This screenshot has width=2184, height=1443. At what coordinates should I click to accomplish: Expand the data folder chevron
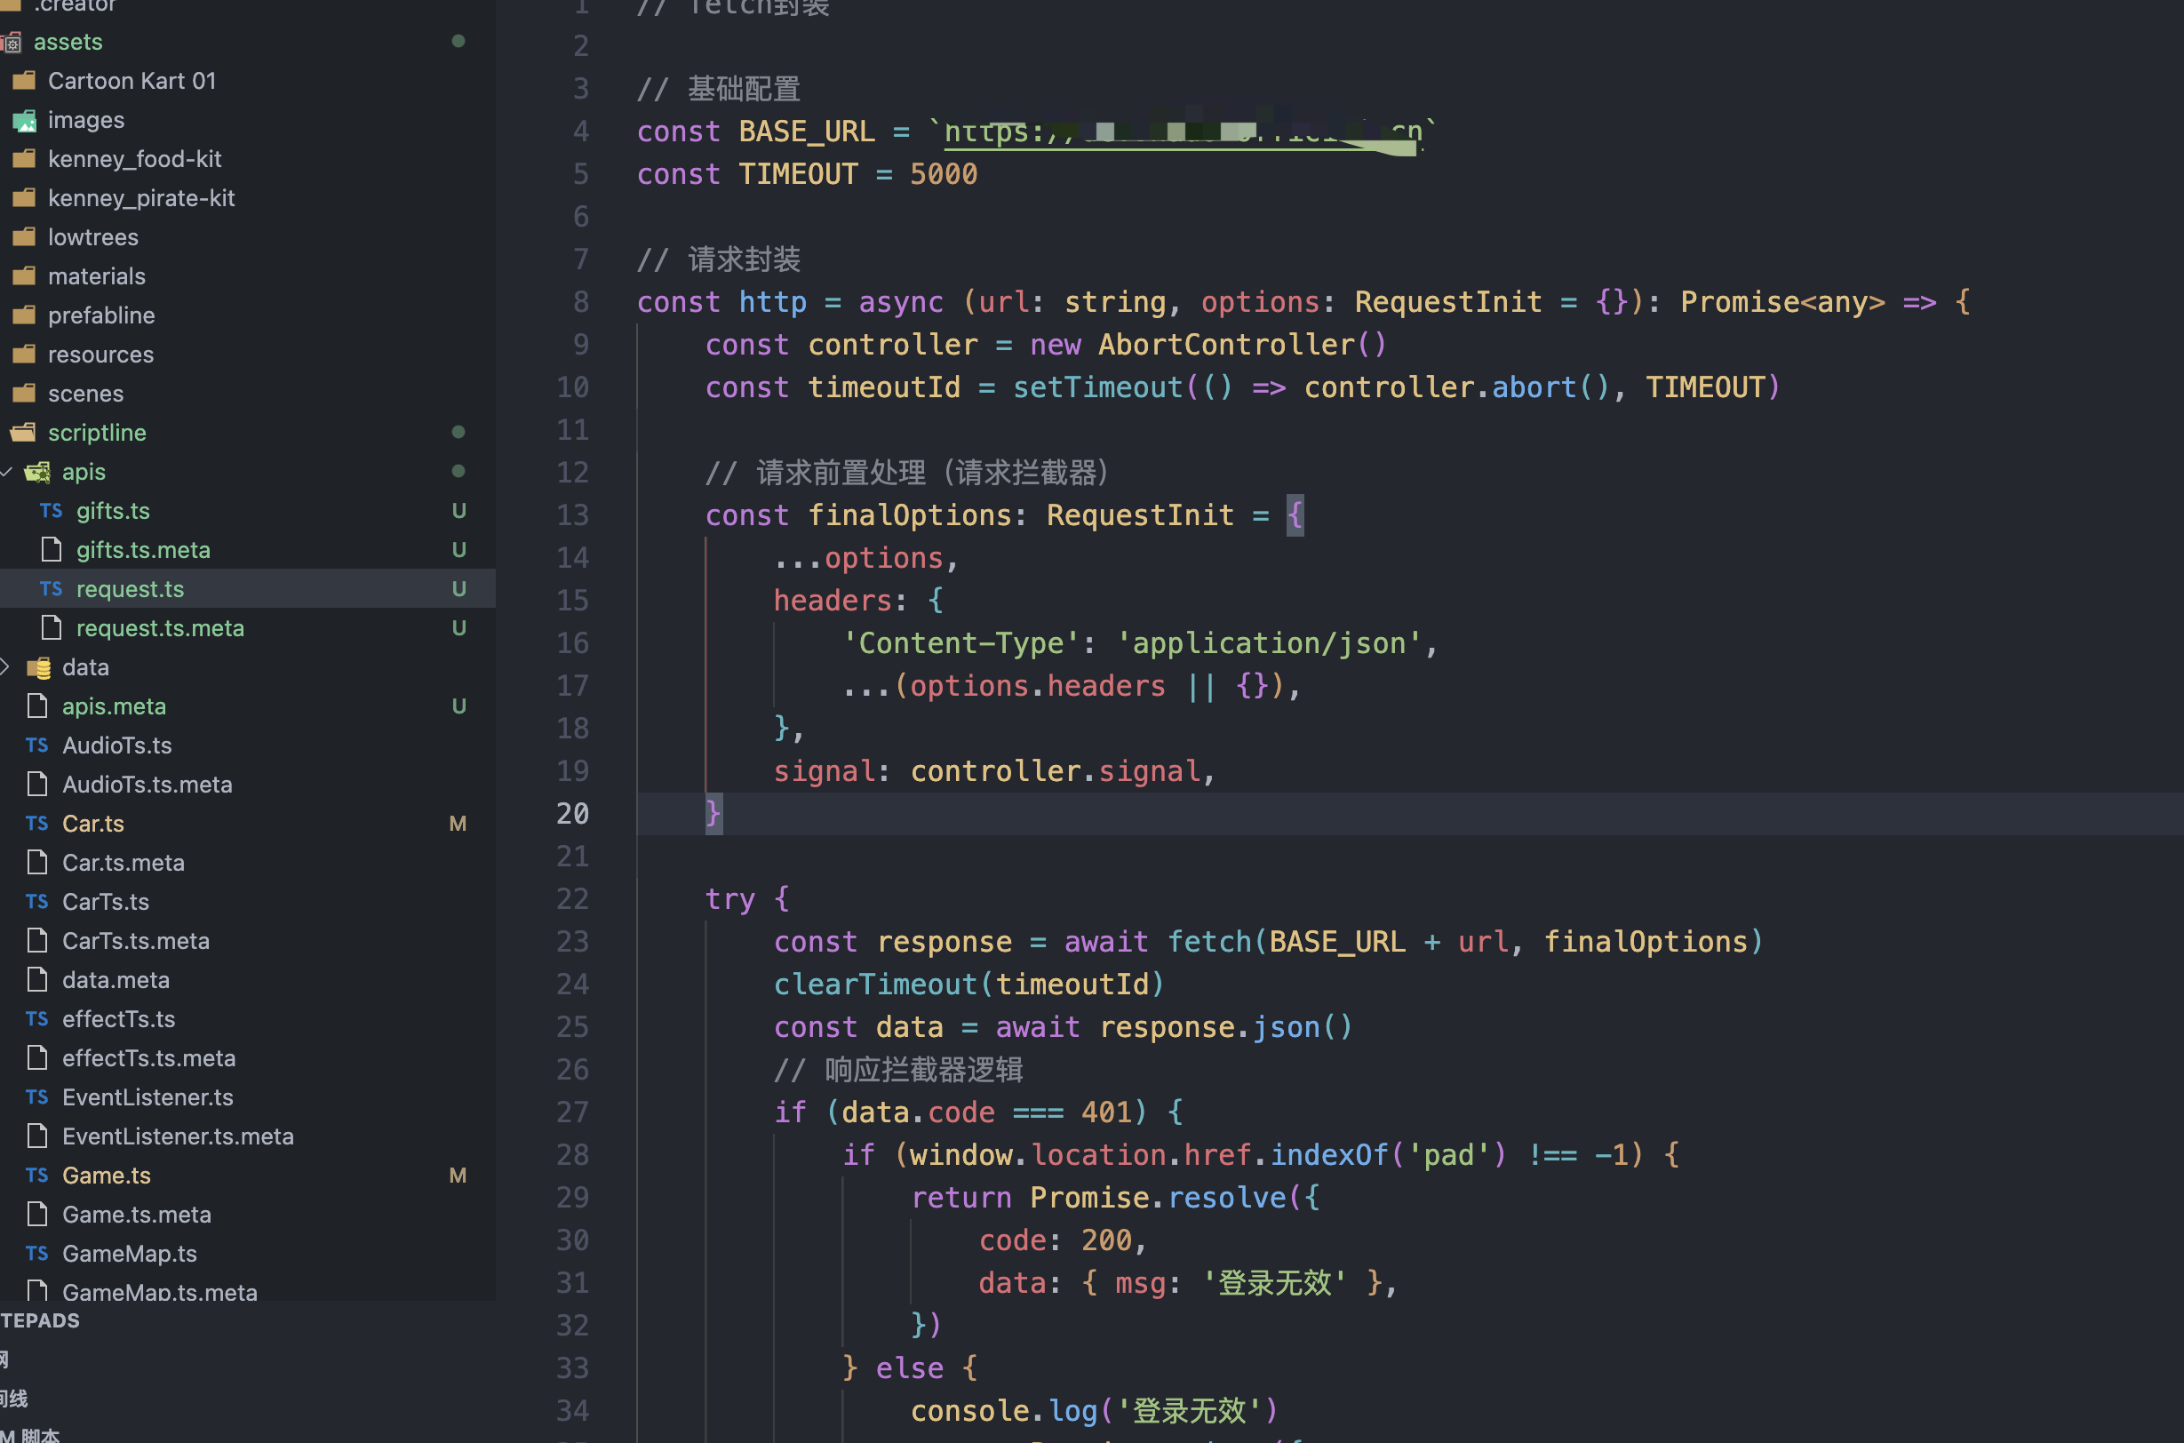coord(5,667)
